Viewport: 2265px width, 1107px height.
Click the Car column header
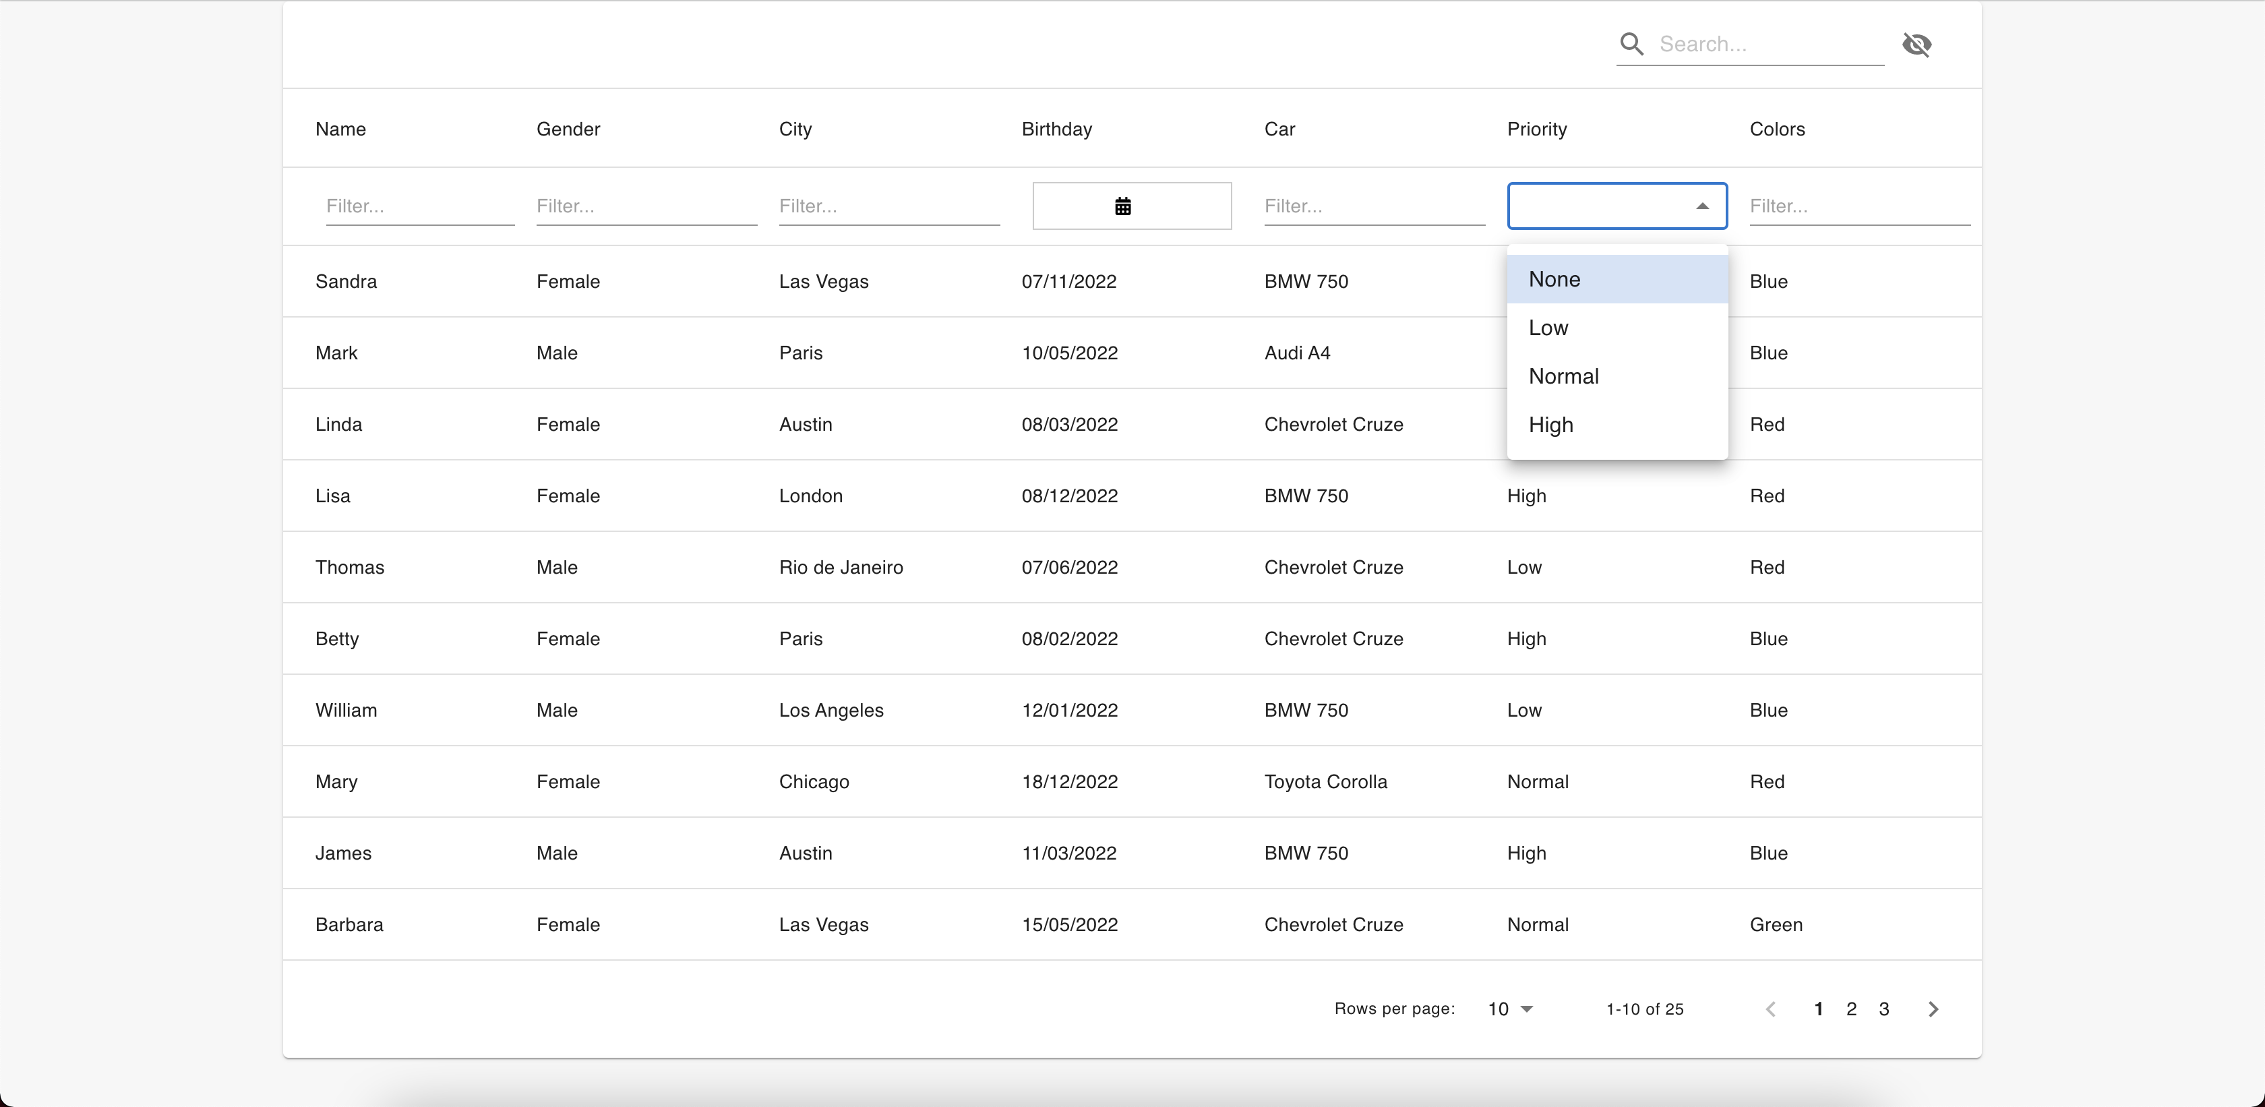(1279, 129)
